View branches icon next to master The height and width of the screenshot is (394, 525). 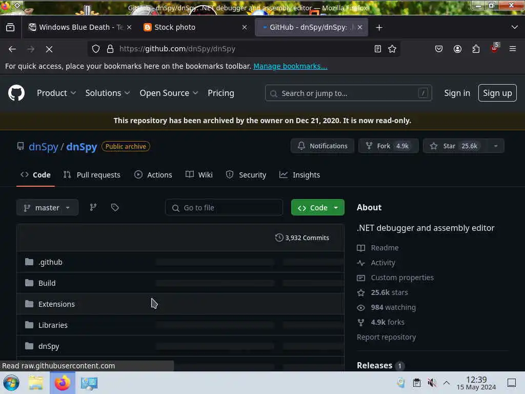click(93, 207)
